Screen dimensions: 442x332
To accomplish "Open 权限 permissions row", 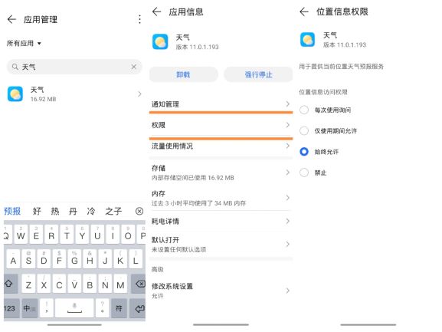I will click(x=221, y=125).
